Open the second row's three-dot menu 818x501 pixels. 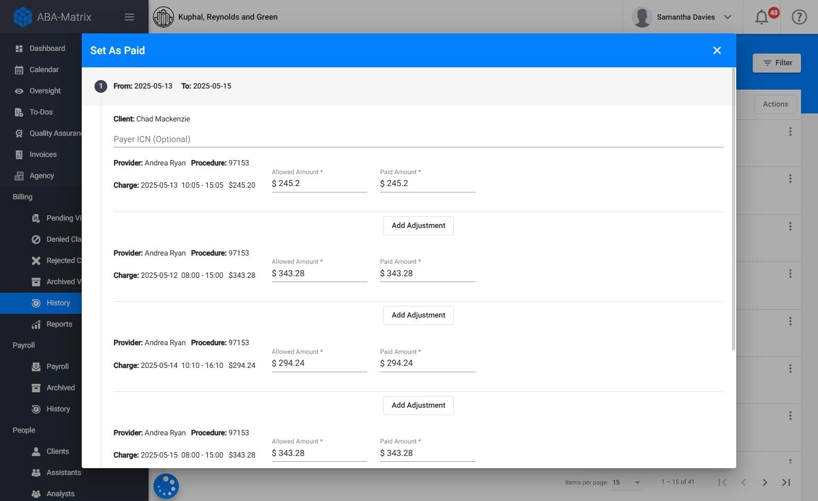(790, 179)
